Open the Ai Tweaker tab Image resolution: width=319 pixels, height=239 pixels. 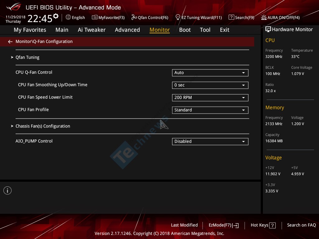92,30
